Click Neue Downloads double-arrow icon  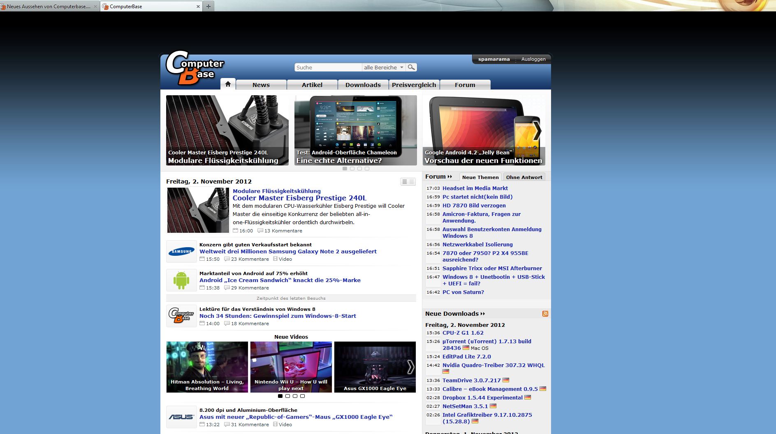tap(483, 314)
